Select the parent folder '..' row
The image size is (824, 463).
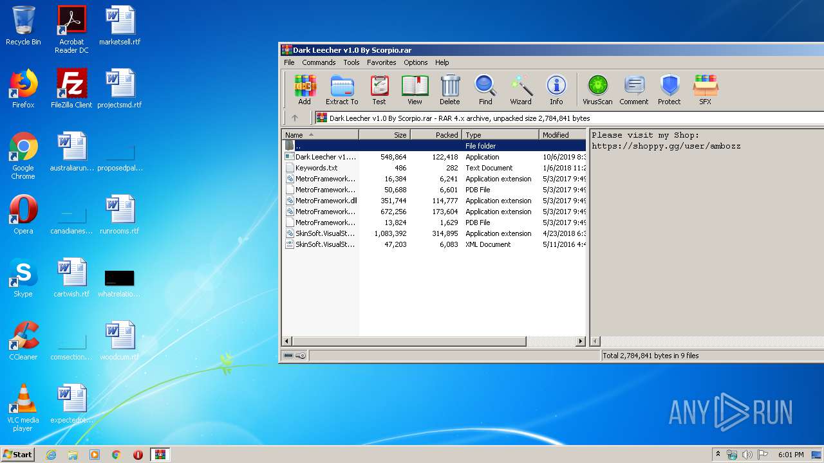point(434,146)
